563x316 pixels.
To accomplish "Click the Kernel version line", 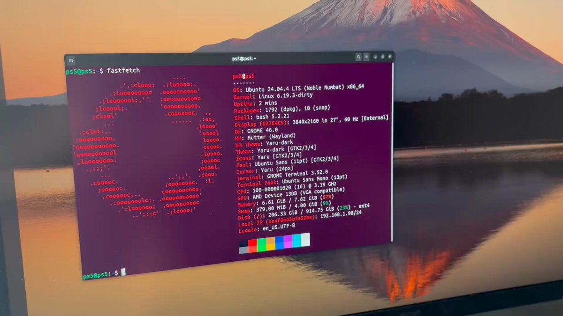I will [277, 96].
